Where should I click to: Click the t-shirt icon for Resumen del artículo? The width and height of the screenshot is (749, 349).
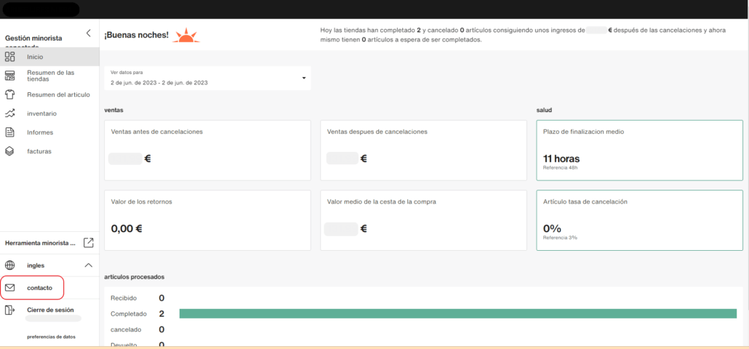tap(10, 95)
